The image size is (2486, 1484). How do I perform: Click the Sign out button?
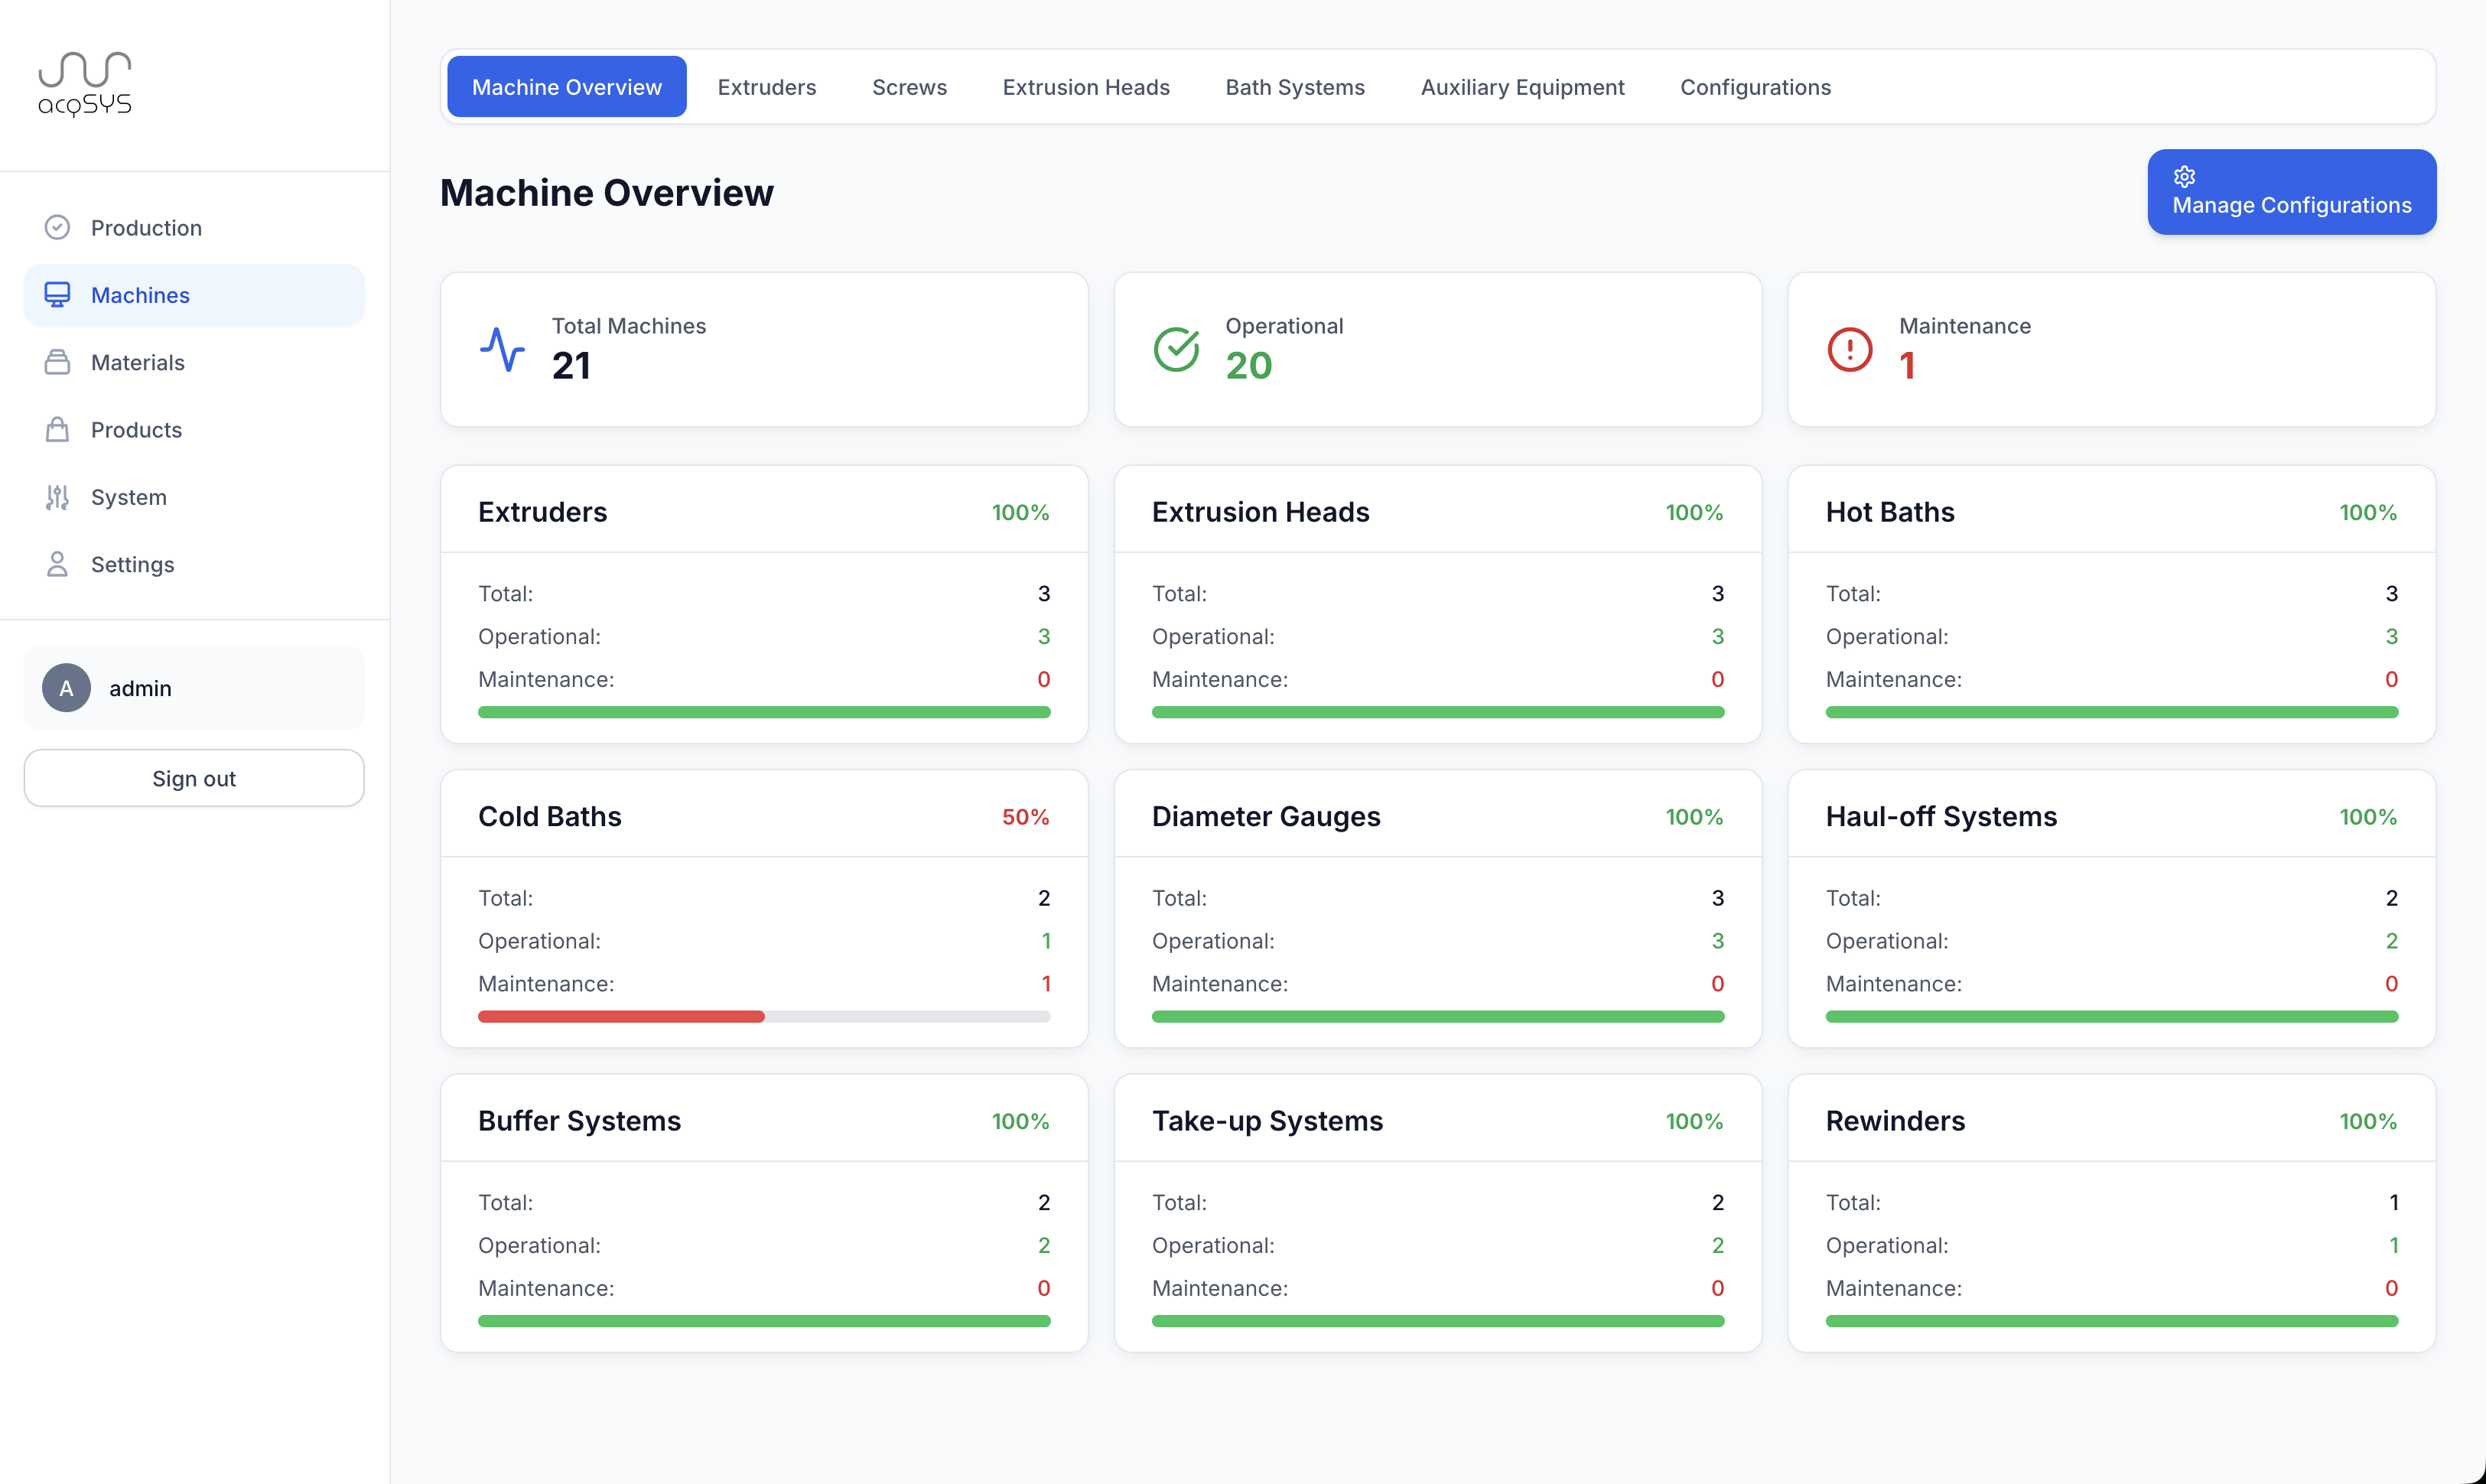point(194,778)
